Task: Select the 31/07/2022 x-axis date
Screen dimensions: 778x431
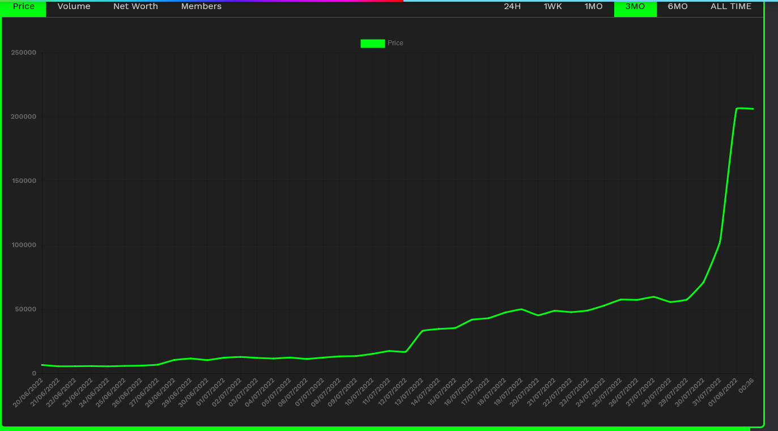Action: 707,393
